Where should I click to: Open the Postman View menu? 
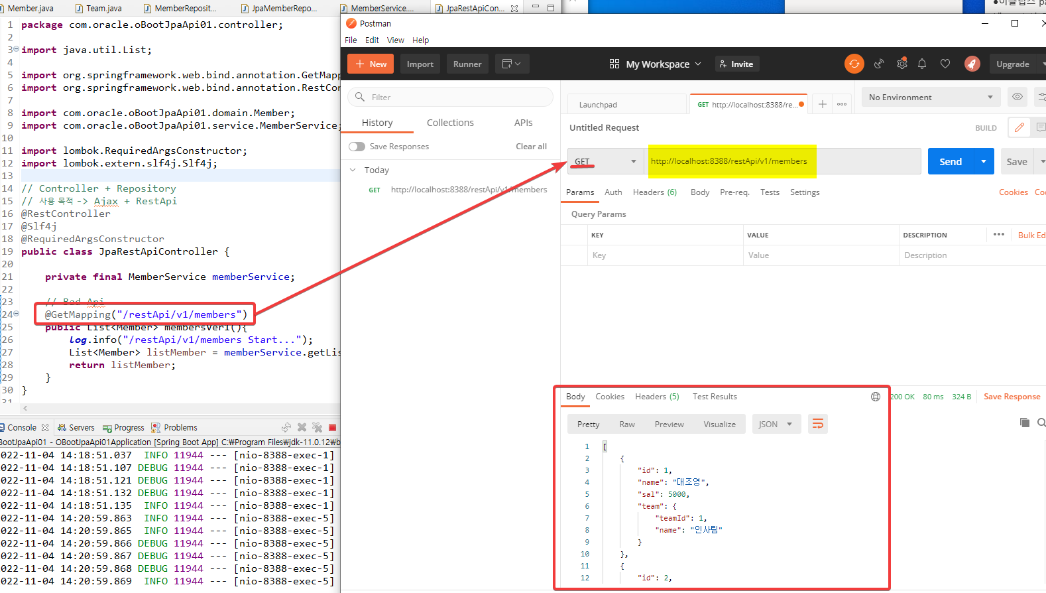396,40
